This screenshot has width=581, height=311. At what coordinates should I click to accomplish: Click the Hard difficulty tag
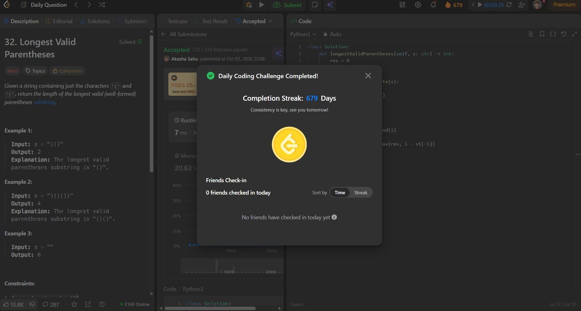pyautogui.click(x=12, y=71)
